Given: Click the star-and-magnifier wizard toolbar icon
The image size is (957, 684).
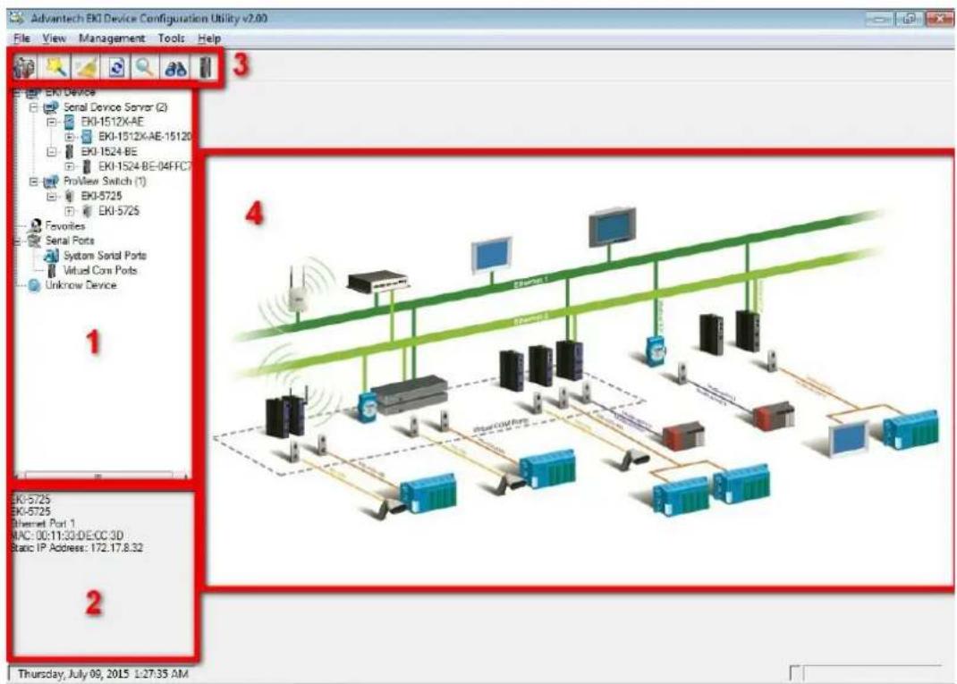Looking at the screenshot, I should point(56,67).
